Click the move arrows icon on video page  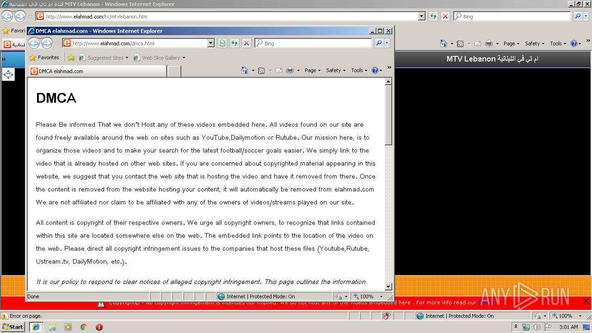pyautogui.click(x=8, y=74)
